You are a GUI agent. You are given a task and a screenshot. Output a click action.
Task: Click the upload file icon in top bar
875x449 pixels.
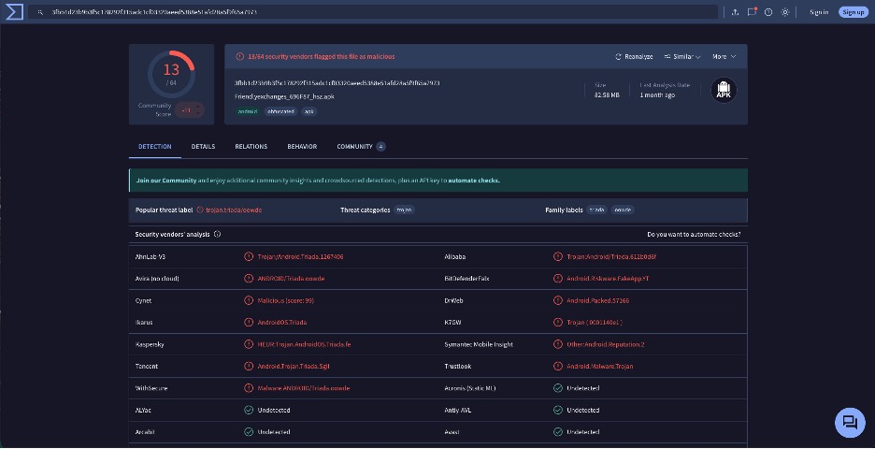[736, 12]
